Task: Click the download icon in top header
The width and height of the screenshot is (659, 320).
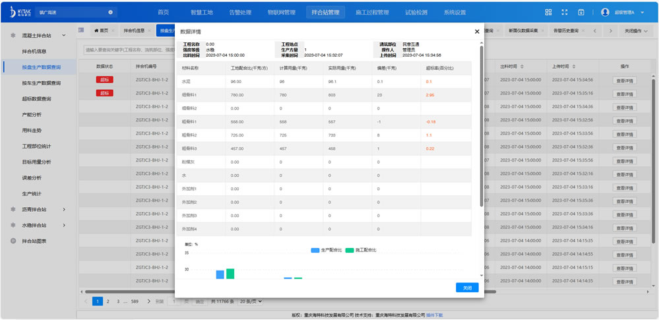Action: tap(581, 12)
